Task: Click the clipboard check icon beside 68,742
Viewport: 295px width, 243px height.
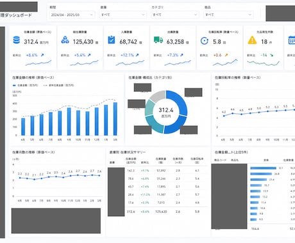Action: pyautogui.click(x=112, y=40)
